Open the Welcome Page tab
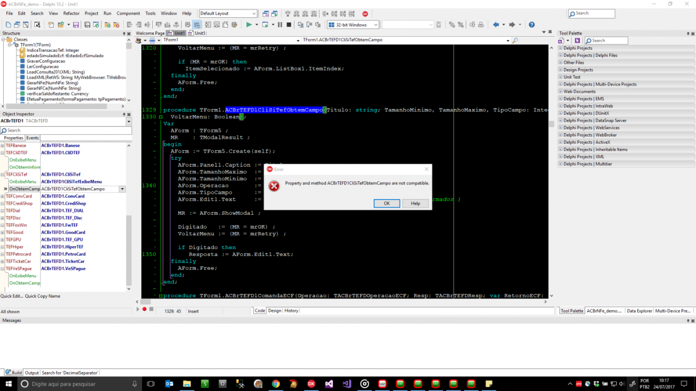This screenshot has height=391, width=696. (x=150, y=33)
